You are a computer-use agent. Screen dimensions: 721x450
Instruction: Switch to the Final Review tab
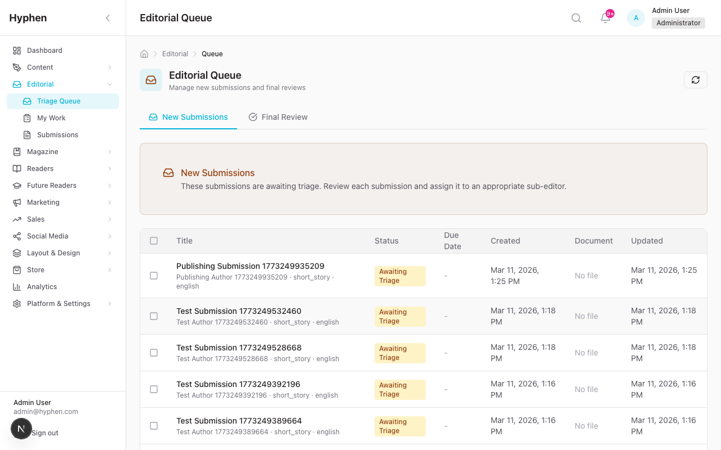coord(278,117)
